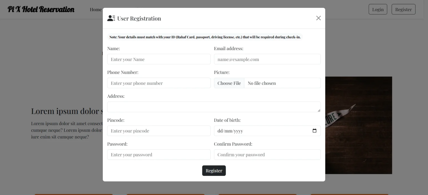The width and height of the screenshot is (428, 195).
Task: Click the user registration profile icon
Action: (111, 18)
